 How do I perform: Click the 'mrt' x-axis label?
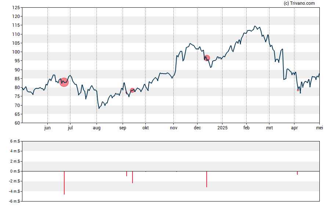pos(269,128)
